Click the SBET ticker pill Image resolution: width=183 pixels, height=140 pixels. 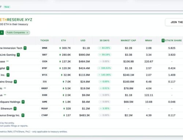click(45, 55)
